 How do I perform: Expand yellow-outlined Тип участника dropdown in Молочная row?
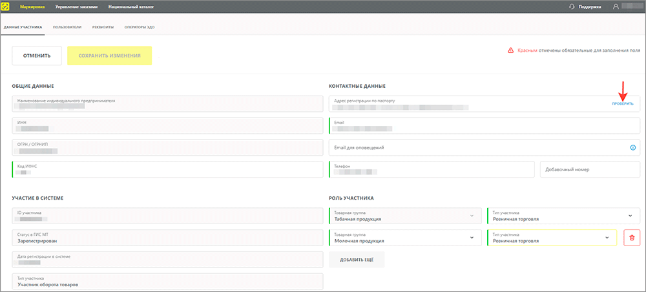coord(552,238)
